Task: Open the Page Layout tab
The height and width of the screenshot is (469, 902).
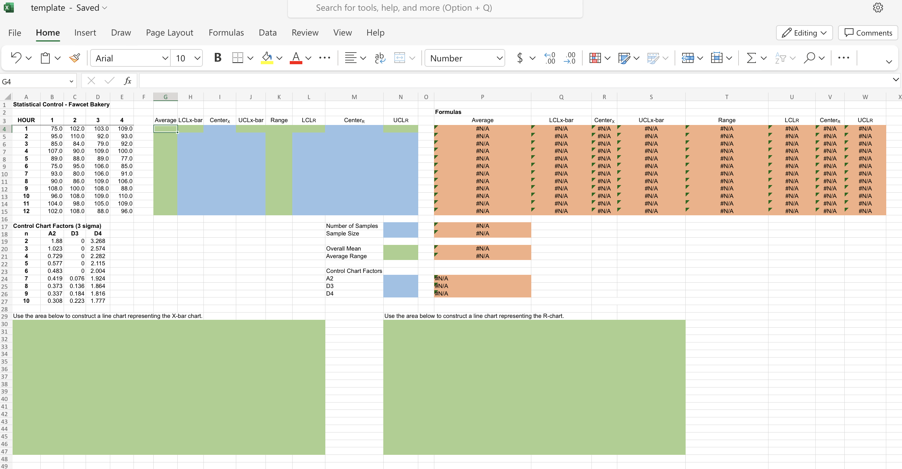Action: (169, 32)
